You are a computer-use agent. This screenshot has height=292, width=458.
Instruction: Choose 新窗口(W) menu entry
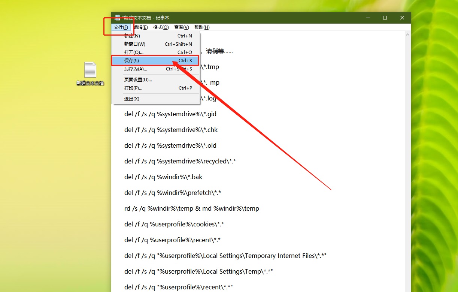click(156, 44)
